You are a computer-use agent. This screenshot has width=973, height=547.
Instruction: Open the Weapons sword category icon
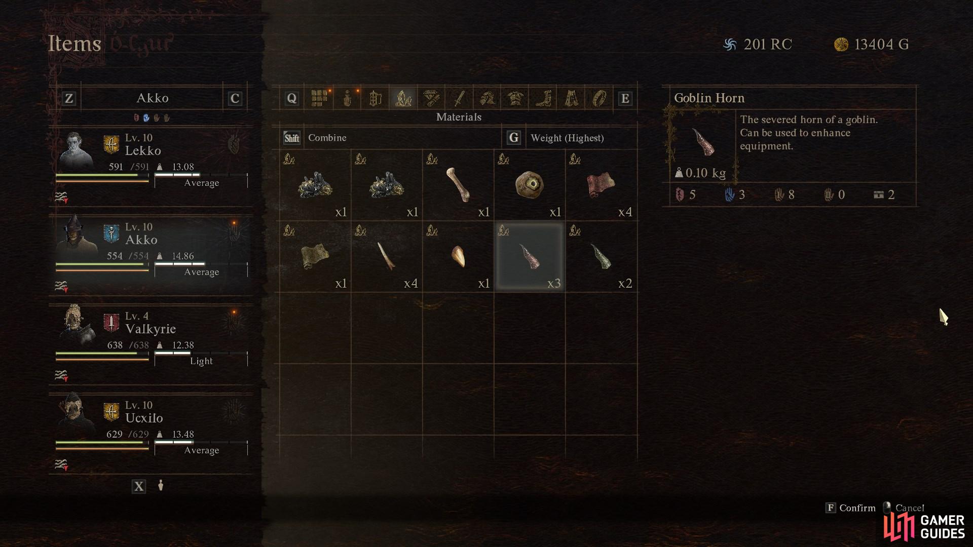pyautogui.click(x=459, y=98)
